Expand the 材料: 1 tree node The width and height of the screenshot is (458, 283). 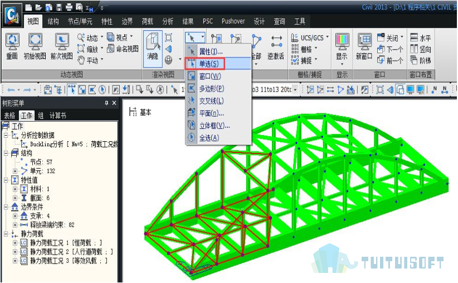tap(15, 189)
